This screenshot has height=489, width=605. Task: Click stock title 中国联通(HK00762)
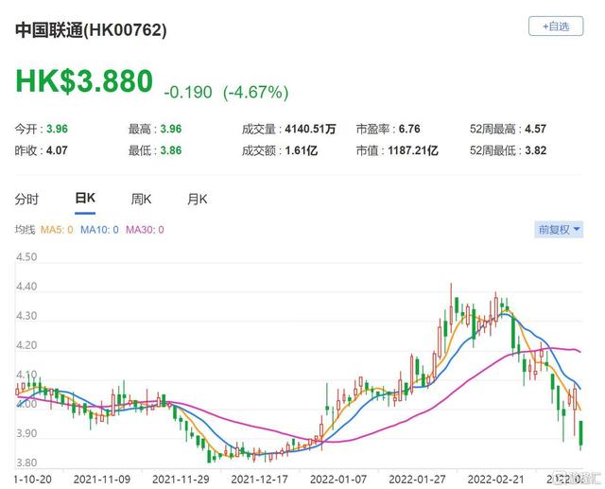(x=91, y=30)
